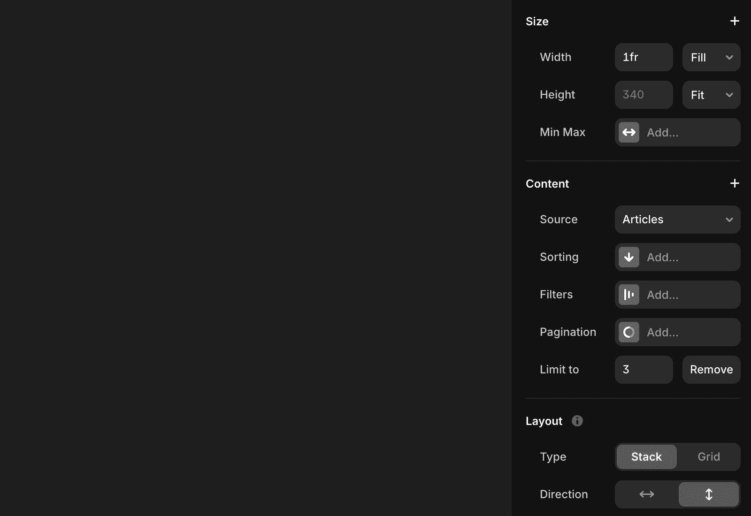Open the Height Fit dropdown

click(x=712, y=95)
